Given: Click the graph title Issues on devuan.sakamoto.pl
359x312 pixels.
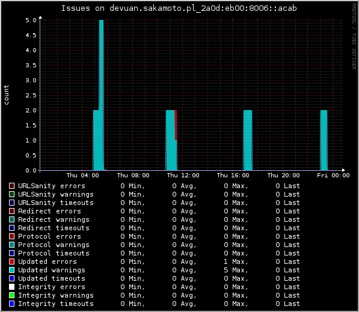Looking at the screenshot, I should pos(179,8).
